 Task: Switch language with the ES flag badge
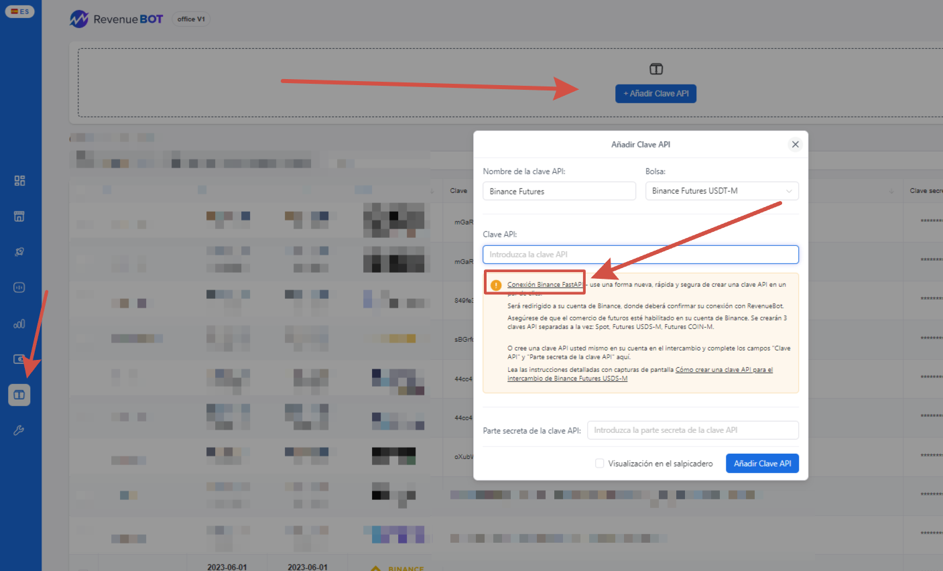[x=19, y=11]
